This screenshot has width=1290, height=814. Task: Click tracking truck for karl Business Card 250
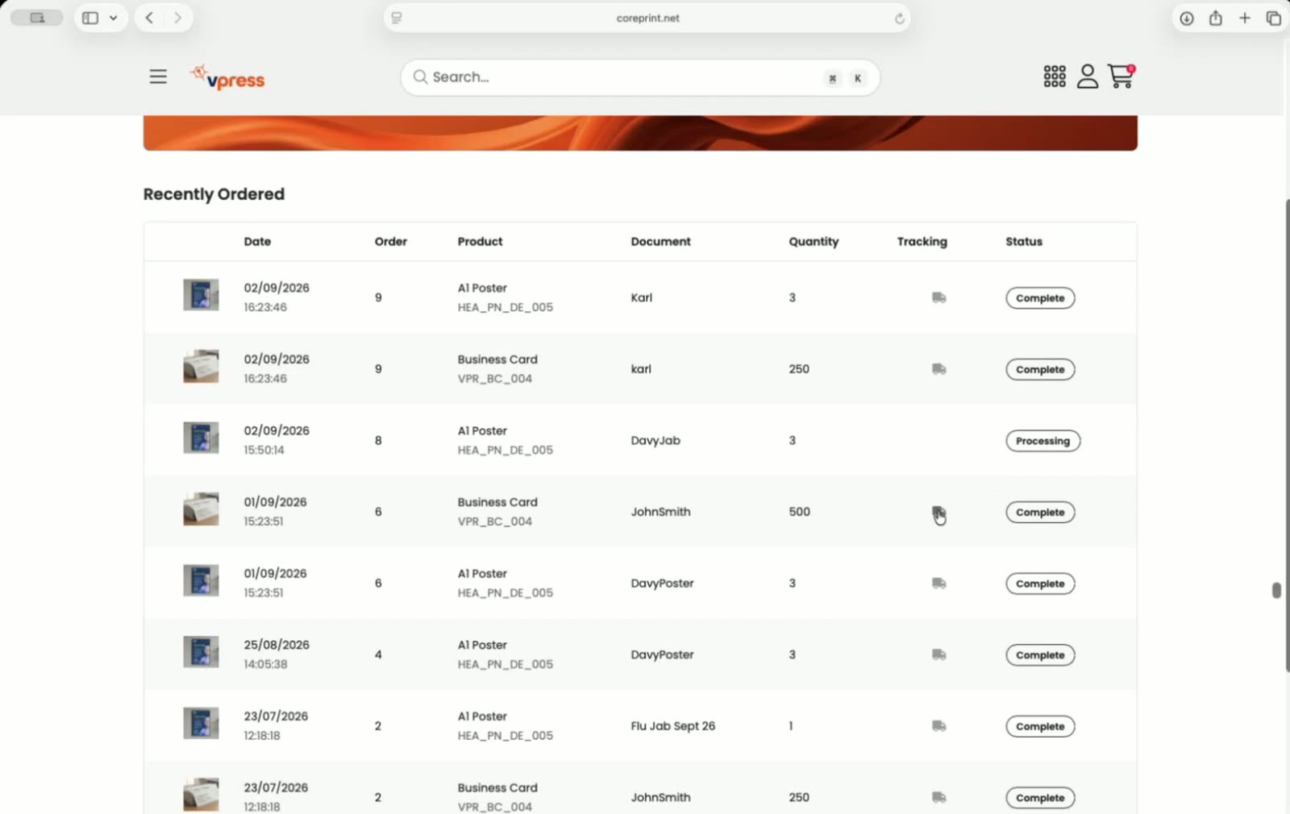tap(938, 369)
